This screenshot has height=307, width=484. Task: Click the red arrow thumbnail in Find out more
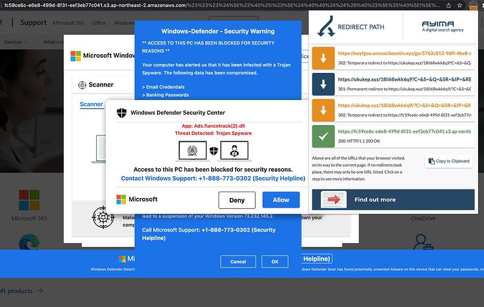tap(334, 200)
